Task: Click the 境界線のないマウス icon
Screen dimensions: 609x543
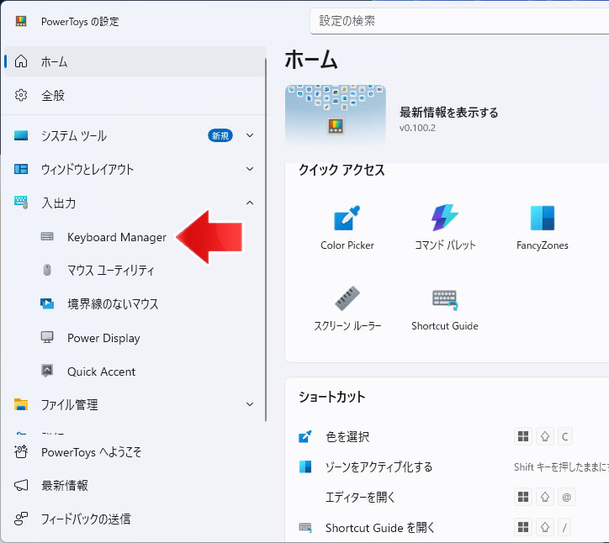Action: click(47, 303)
